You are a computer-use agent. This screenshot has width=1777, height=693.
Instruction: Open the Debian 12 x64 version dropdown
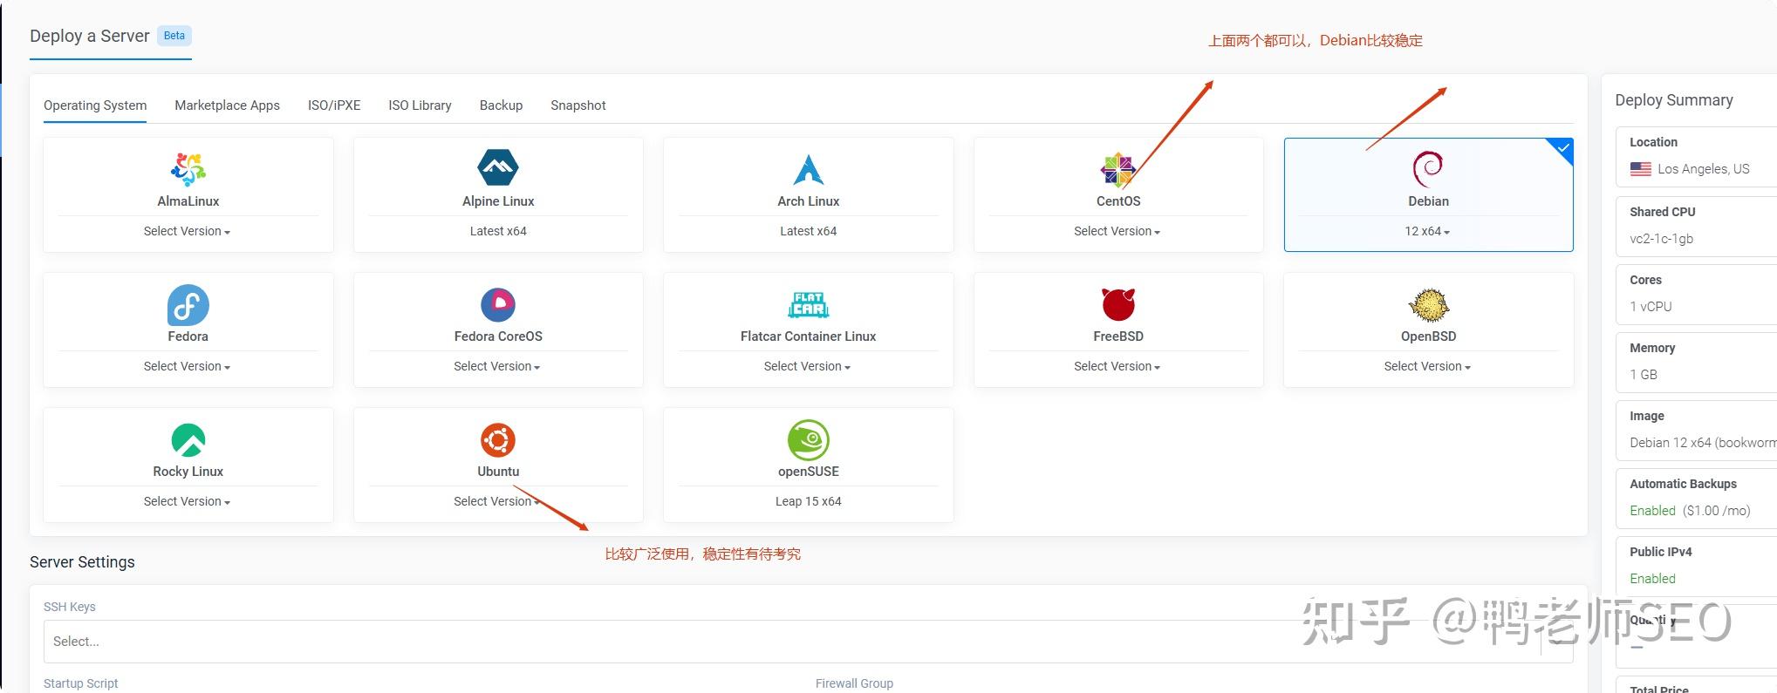1427,231
